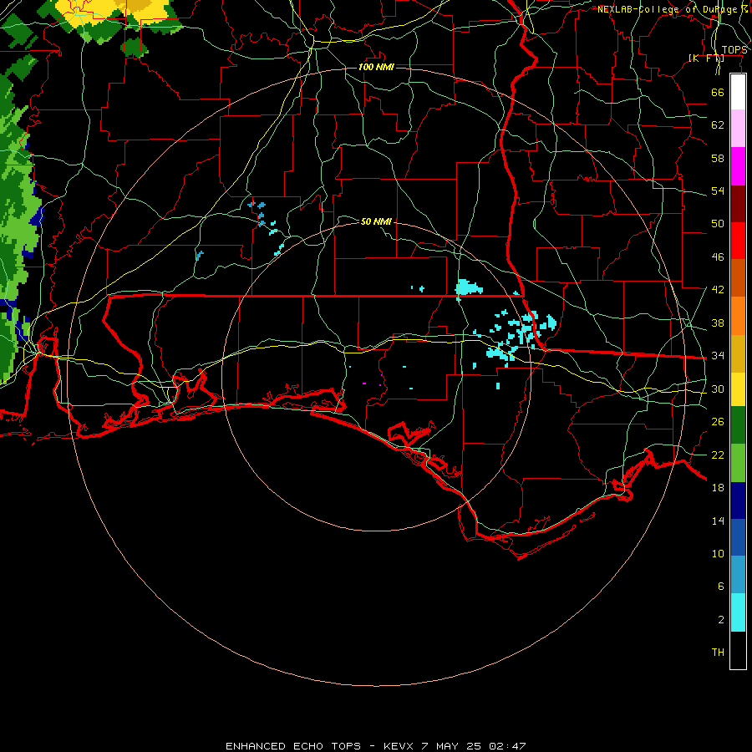Click the "42" legend value
The image size is (752, 752).
click(718, 290)
